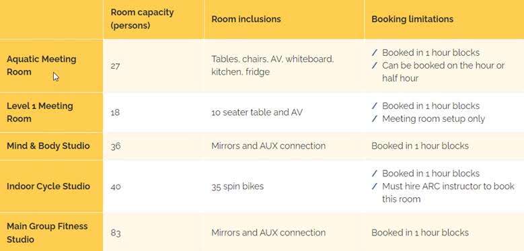The height and width of the screenshot is (251, 524).
Task: Select the '35 spin bikes' cell
Action: pyautogui.click(x=237, y=186)
